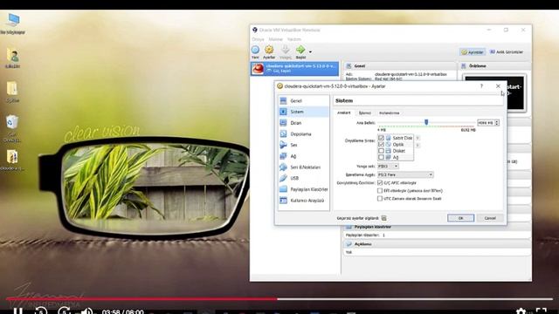
Task: Move selected boot device up arrow
Action: (x=418, y=138)
